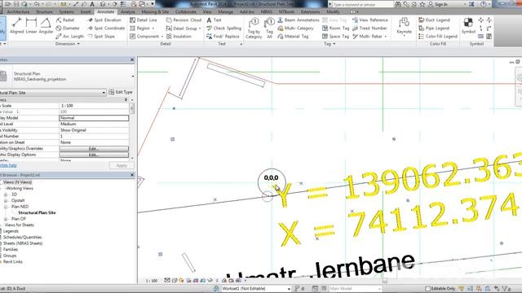
Task: Click the Detail Level Medium value field
Action: 94,124
